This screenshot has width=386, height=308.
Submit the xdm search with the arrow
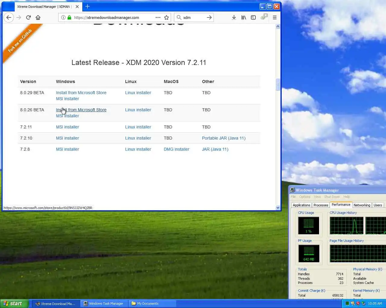[209, 17]
